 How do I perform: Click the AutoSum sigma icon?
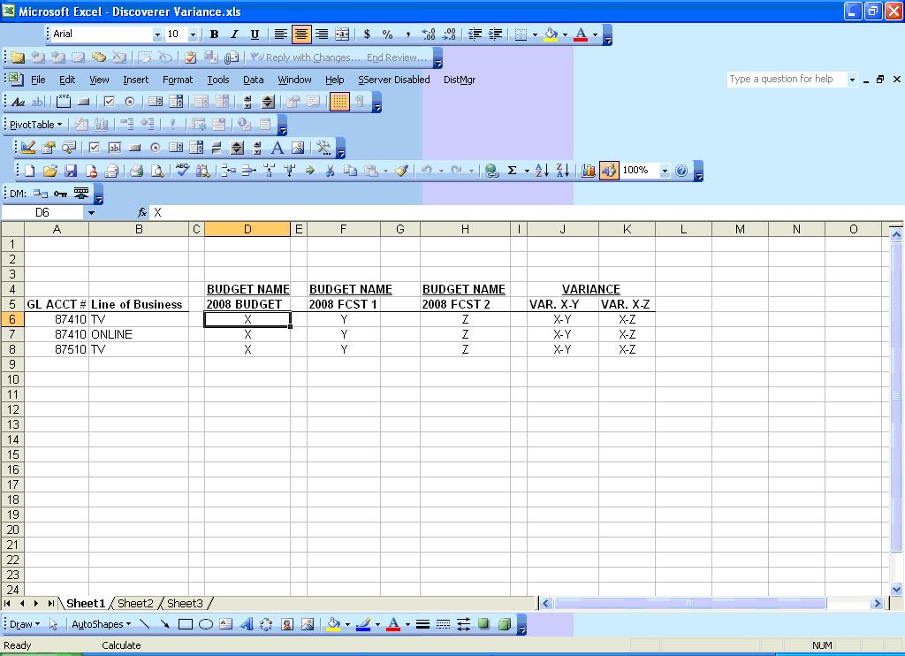[x=512, y=171]
